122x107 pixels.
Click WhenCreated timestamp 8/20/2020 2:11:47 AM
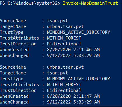(x=73, y=96)
